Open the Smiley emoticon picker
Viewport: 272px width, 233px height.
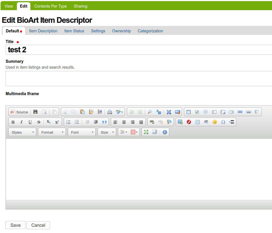[215, 122]
